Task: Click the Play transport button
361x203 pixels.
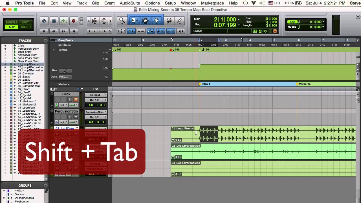Action: [x=64, y=21]
